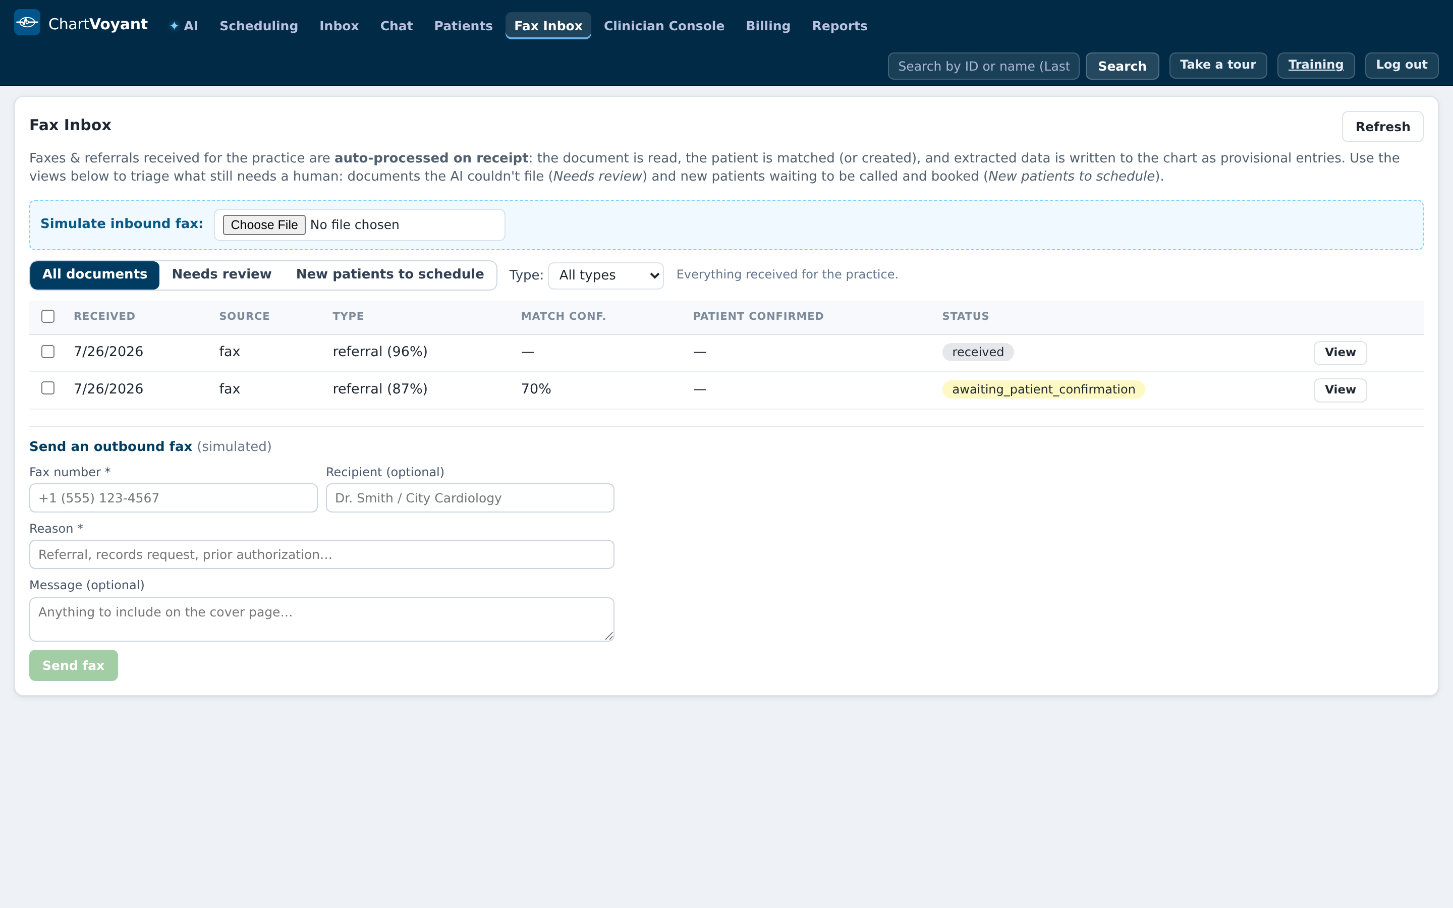Open the AI sparkle menu item

pos(184,26)
